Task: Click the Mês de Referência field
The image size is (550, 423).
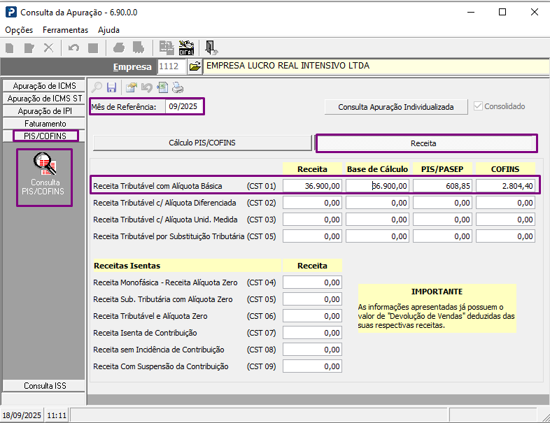Action: (183, 107)
